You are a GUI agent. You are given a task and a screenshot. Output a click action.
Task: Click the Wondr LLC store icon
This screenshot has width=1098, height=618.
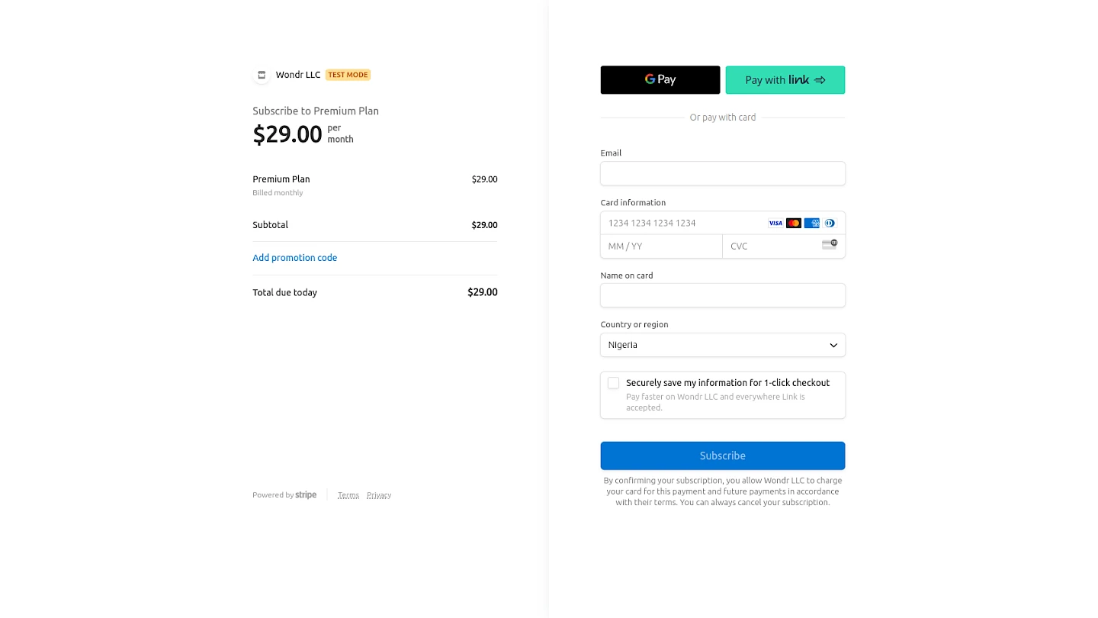(262, 75)
